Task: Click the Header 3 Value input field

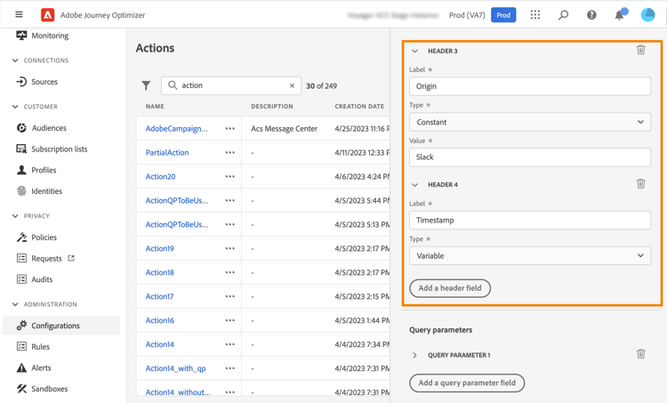Action: (x=529, y=157)
